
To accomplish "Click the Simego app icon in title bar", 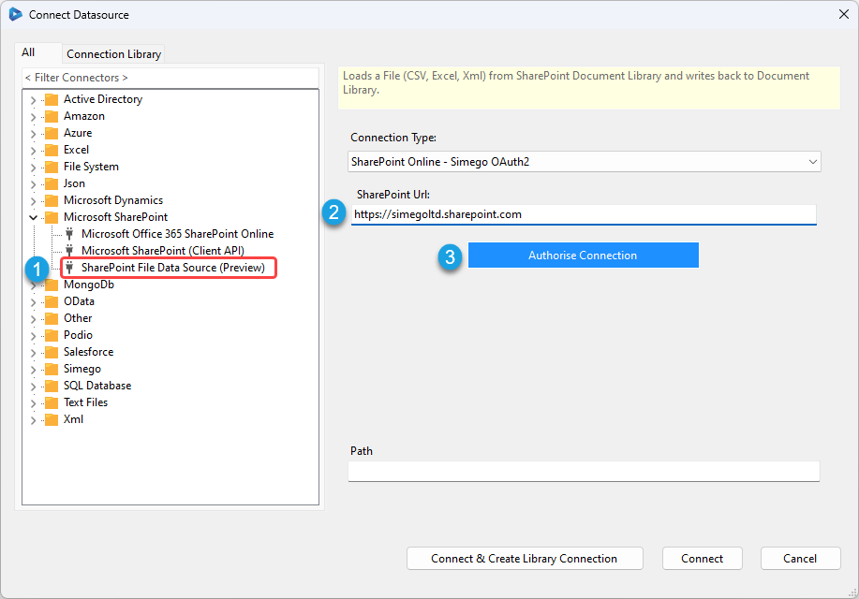I will [x=13, y=14].
